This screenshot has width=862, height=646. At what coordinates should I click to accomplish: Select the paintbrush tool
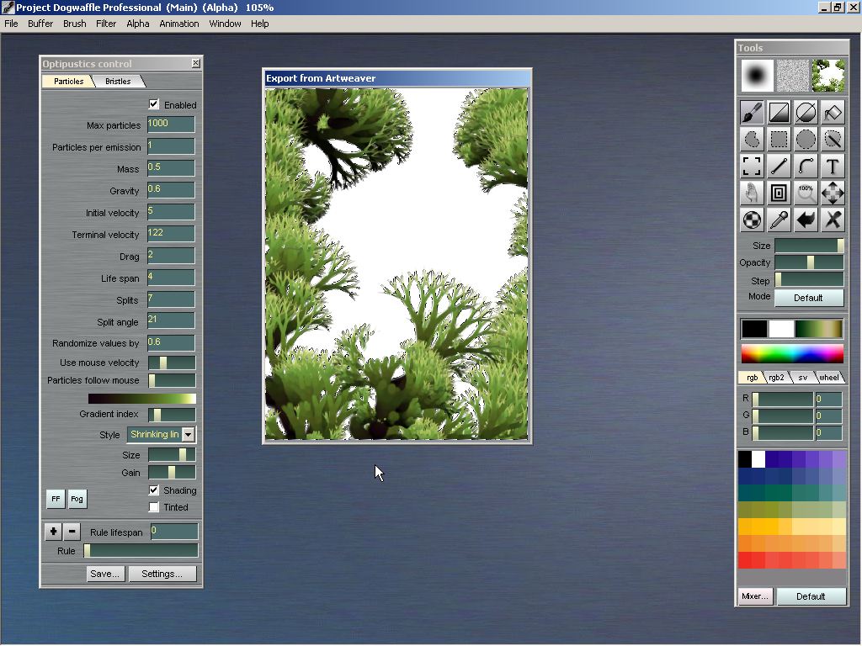tap(752, 112)
